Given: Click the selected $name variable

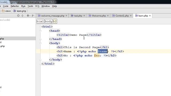Looking at the screenshot, I should tap(102, 51).
